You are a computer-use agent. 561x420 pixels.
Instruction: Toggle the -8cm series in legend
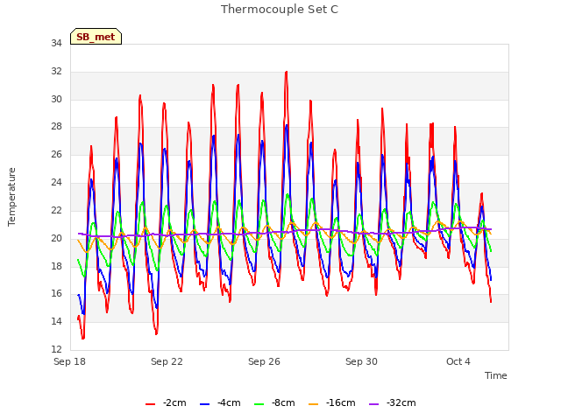pos(274,403)
